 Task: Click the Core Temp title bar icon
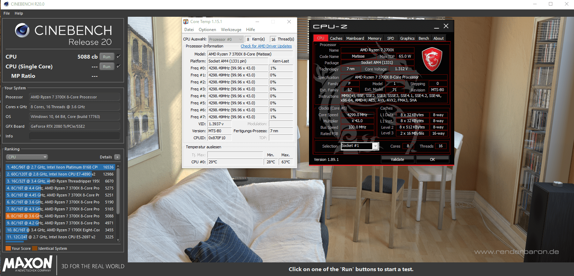click(186, 22)
